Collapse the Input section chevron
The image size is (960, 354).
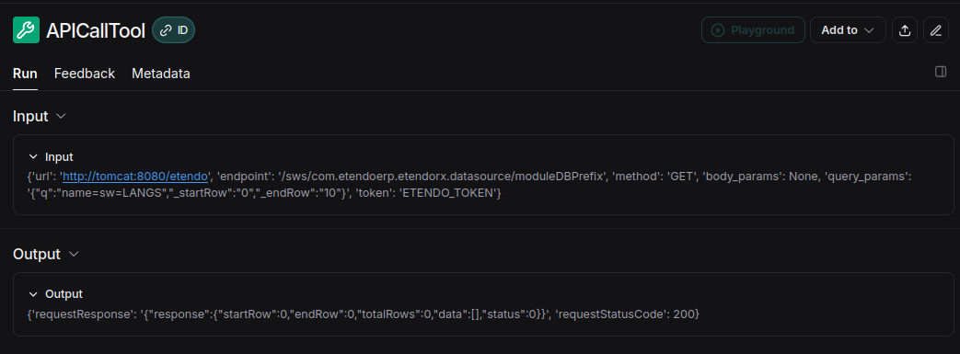coord(61,116)
